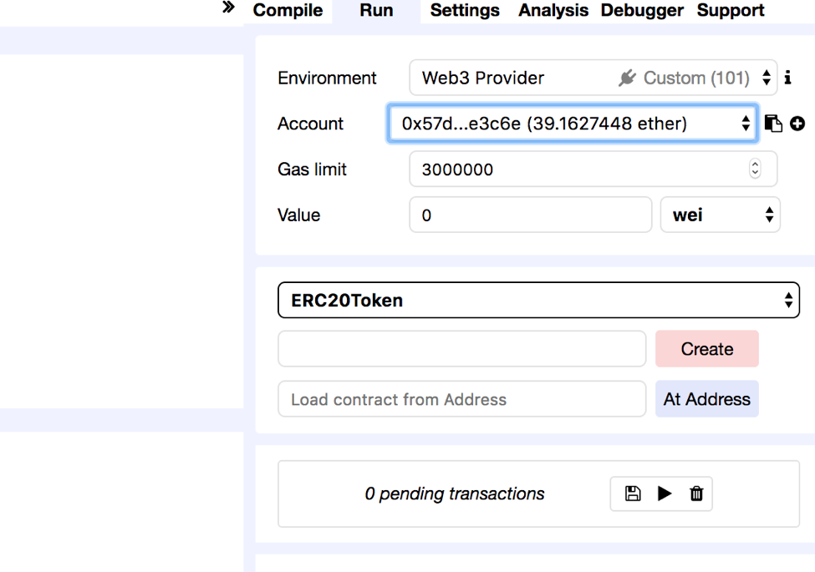Screen dimensions: 815x572
Task: Open the Environment Web3 Provider dropdown
Action: [593, 78]
